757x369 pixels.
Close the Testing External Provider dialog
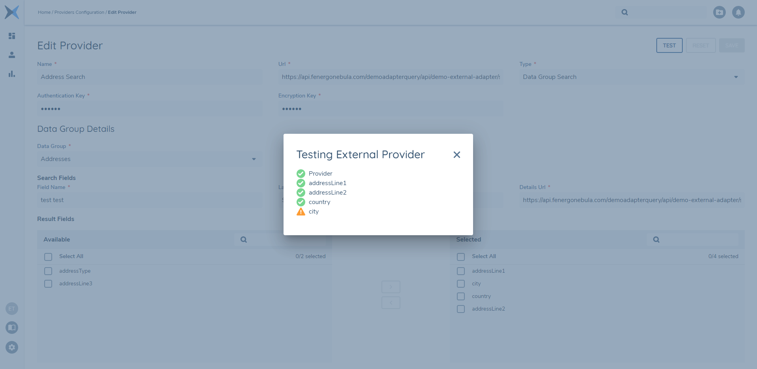pos(456,155)
